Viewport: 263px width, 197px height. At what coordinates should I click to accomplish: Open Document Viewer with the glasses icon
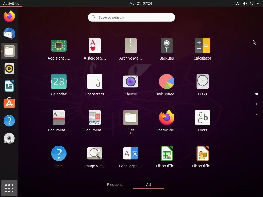point(95,117)
